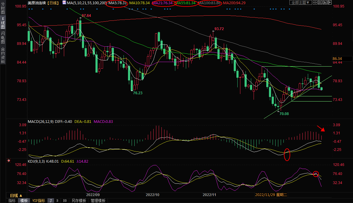This screenshot has height=203, width=353.
Task: Select the 指标 bottom tab
Action: (12, 201)
